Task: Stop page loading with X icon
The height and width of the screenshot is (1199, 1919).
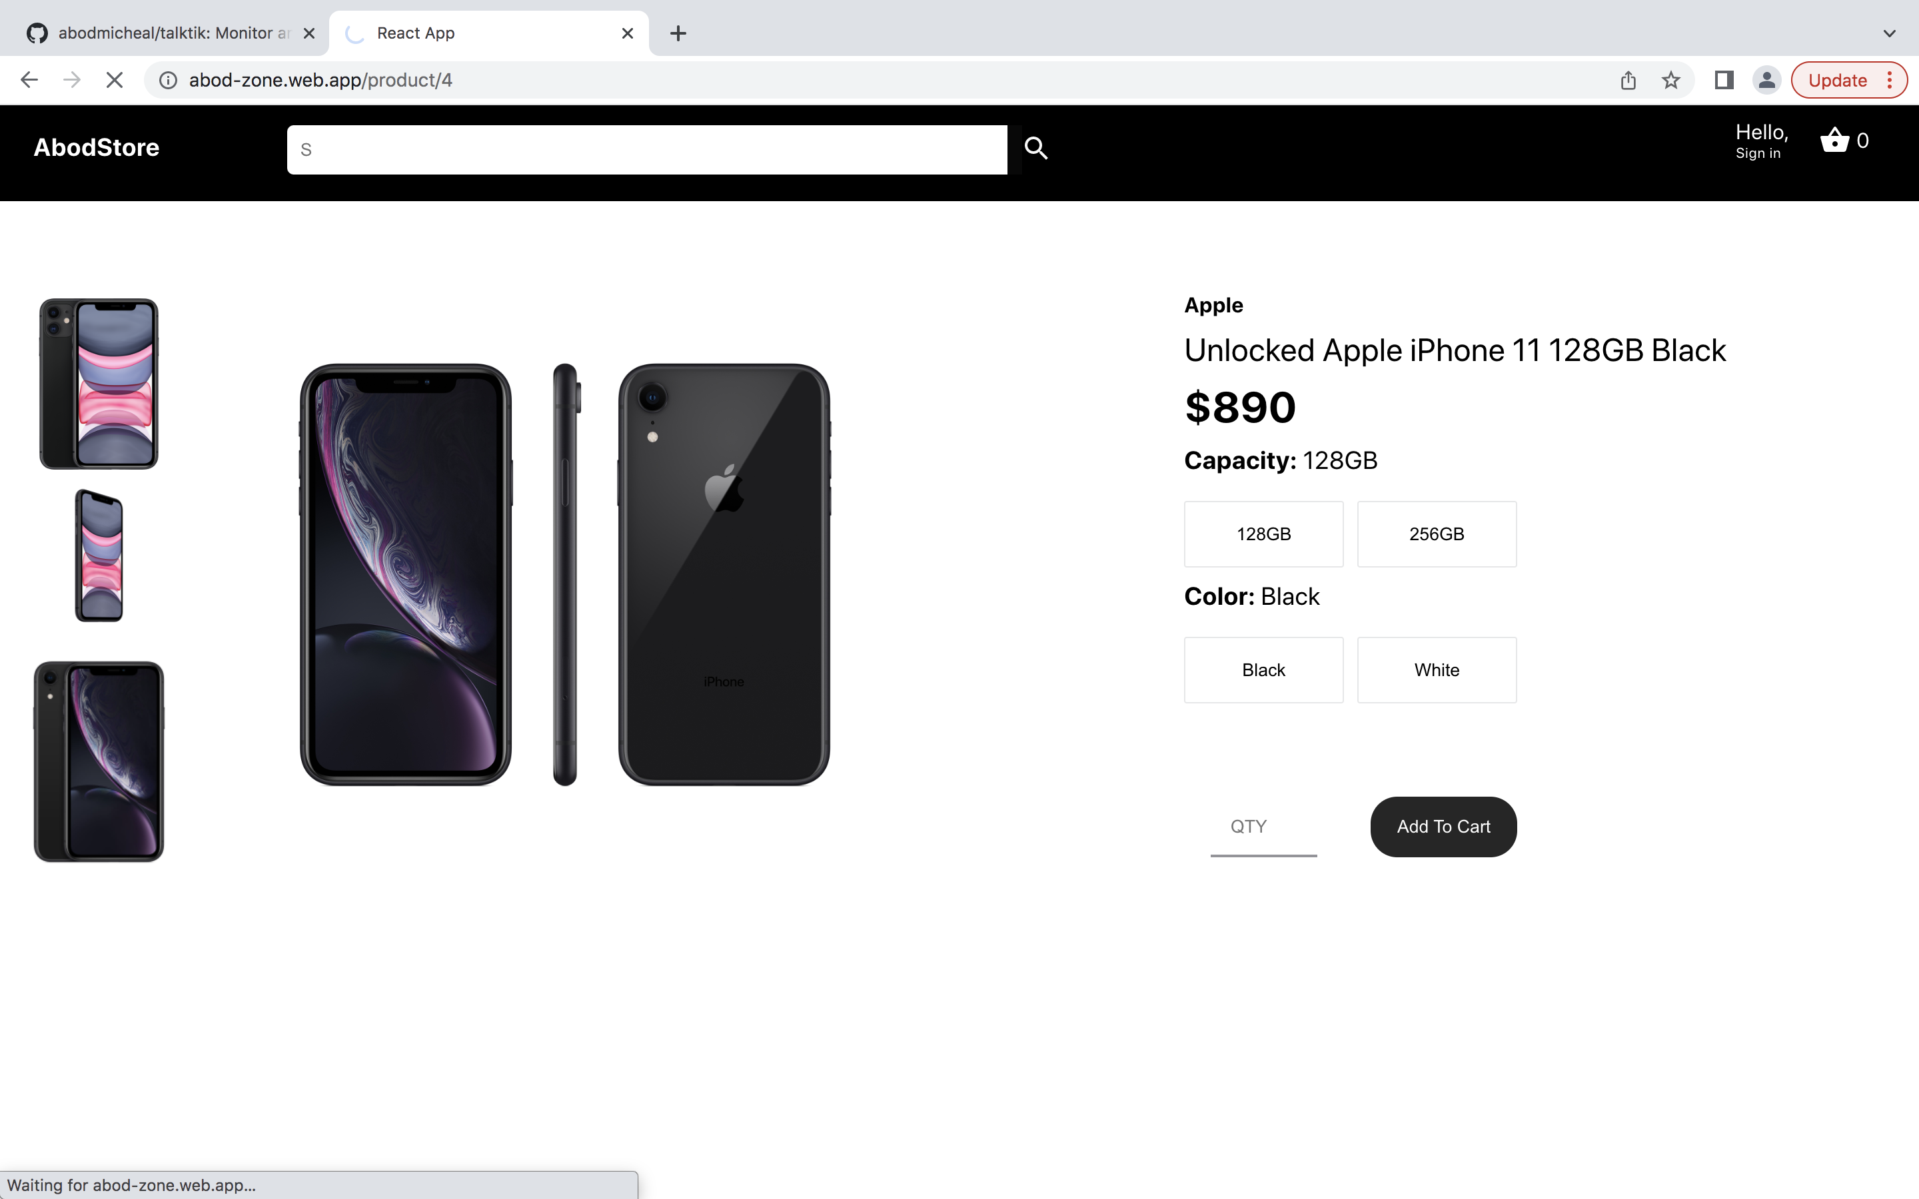Action: 114,80
